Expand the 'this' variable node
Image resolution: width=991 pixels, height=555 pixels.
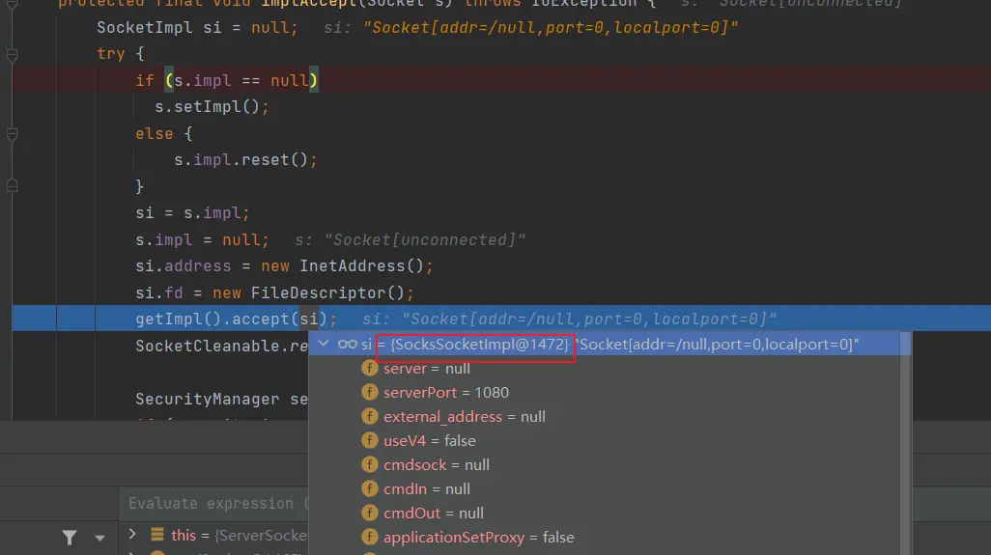click(x=132, y=534)
